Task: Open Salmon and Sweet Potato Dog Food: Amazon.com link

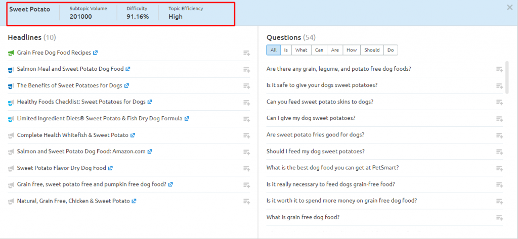Action: (x=81, y=152)
